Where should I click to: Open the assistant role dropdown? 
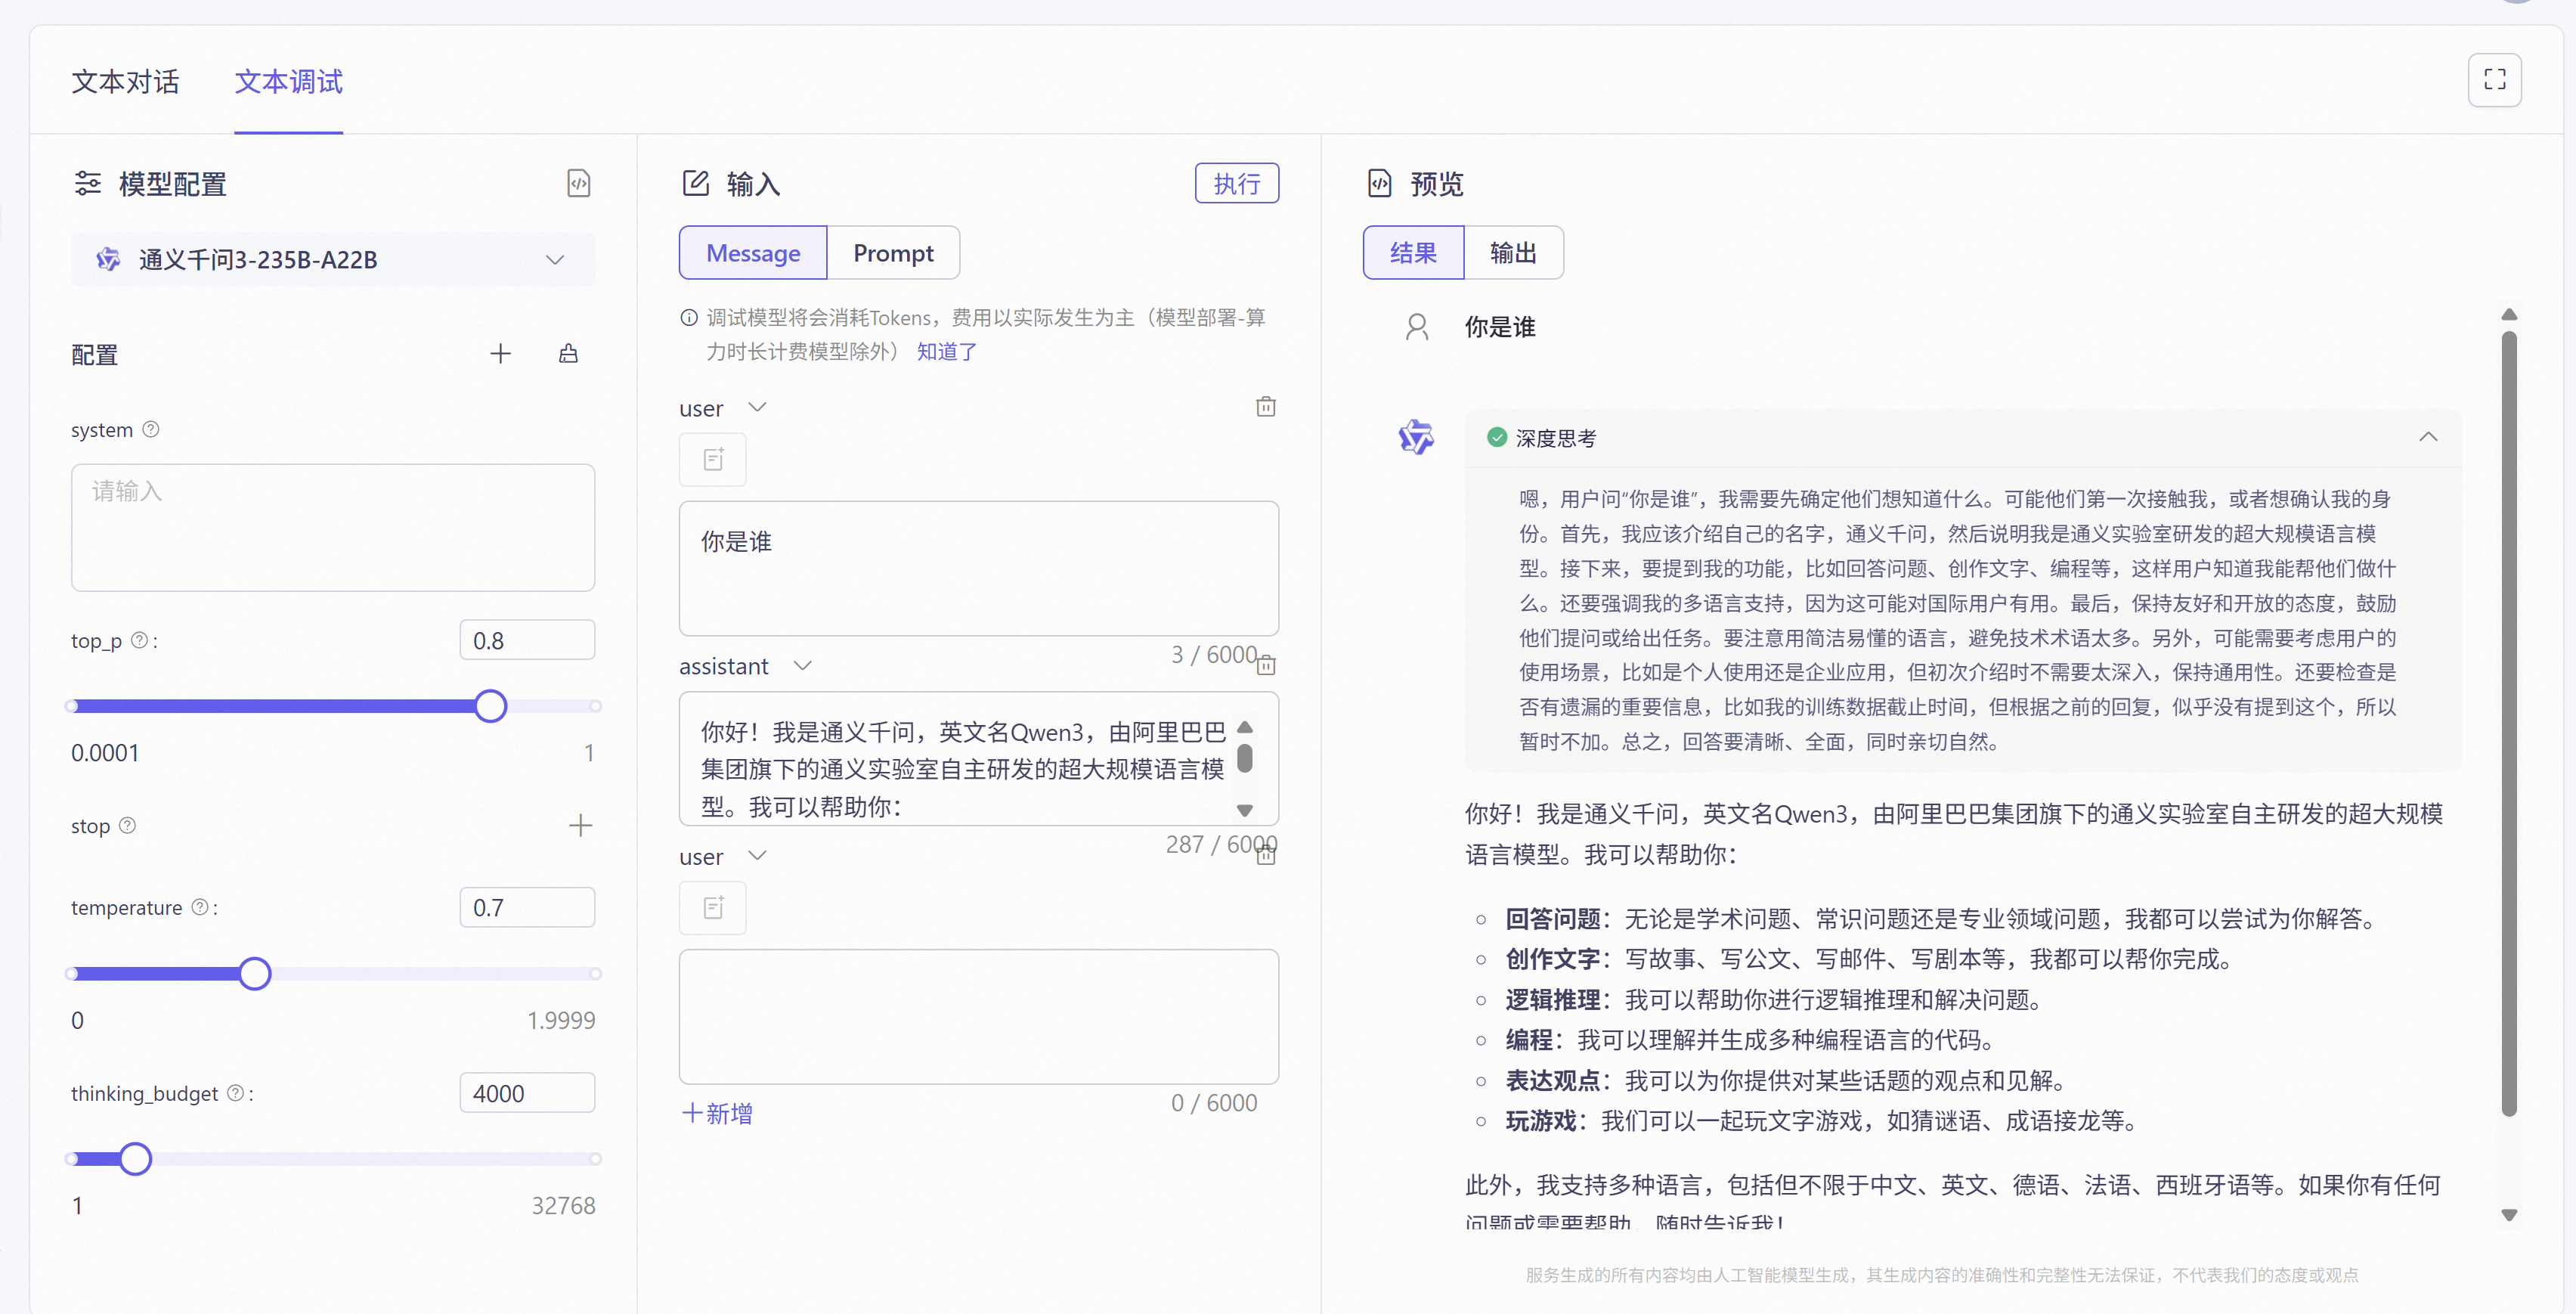tap(802, 666)
